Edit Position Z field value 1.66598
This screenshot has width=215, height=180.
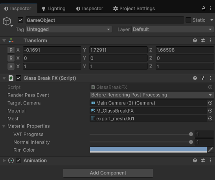tap(185, 50)
